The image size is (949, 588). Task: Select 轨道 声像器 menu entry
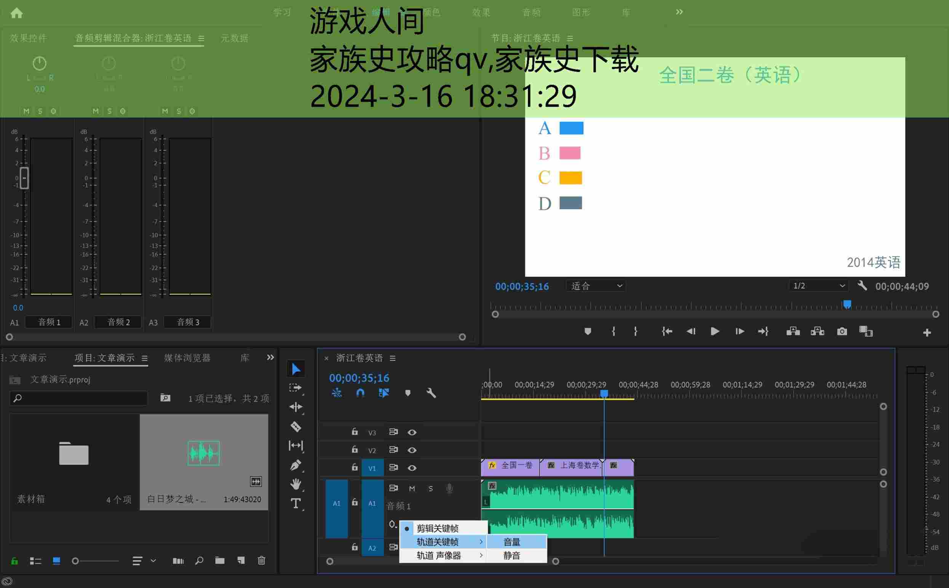pyautogui.click(x=444, y=555)
